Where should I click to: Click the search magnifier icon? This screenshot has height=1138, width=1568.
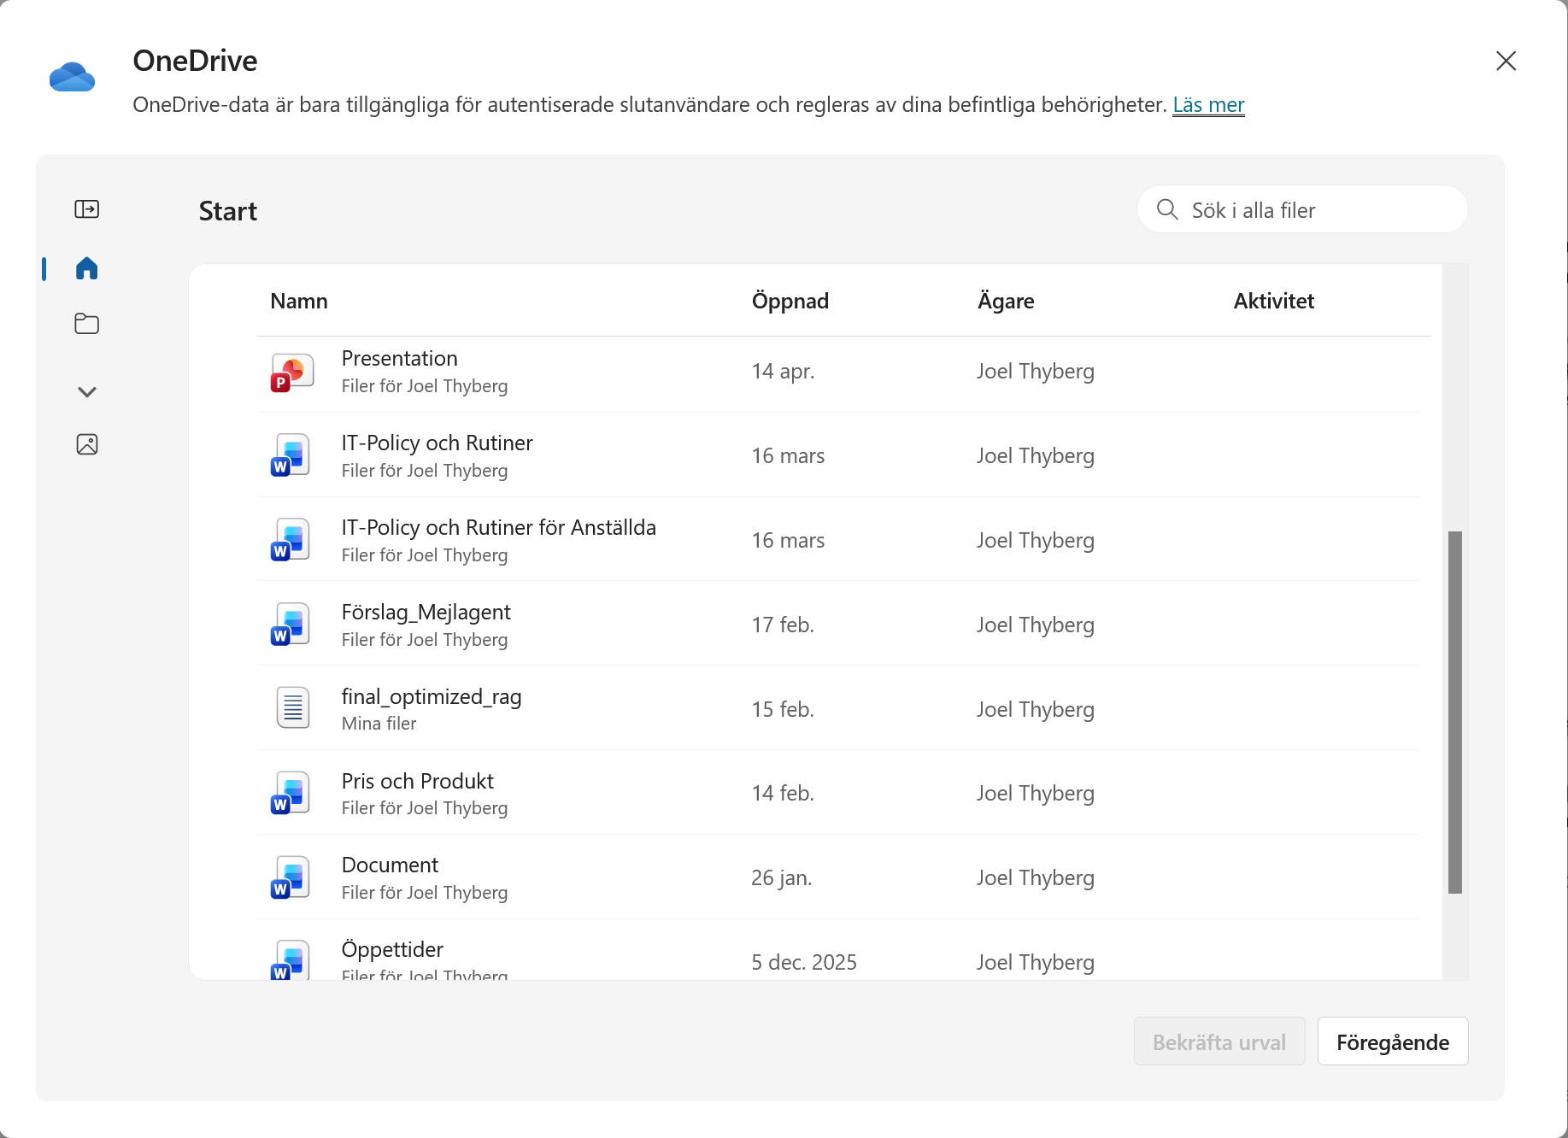(x=1167, y=209)
